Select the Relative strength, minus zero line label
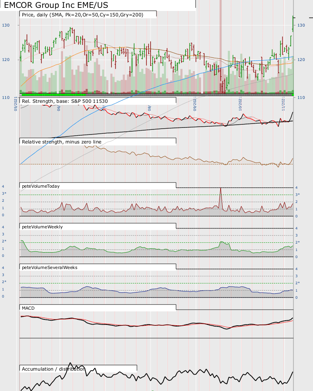This screenshot has height=391, width=313. (x=62, y=142)
